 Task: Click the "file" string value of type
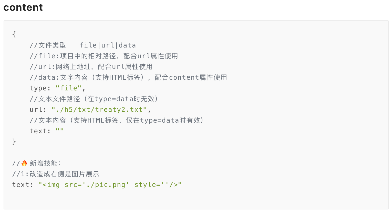(69, 88)
